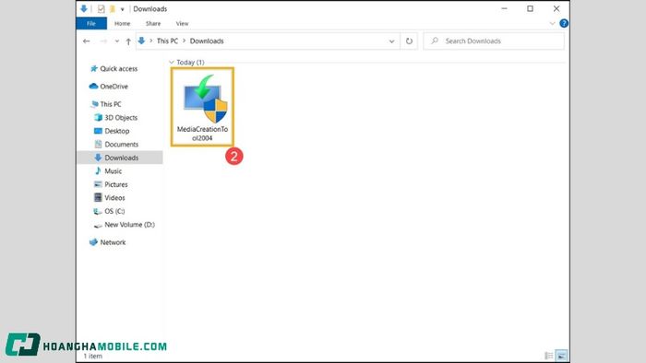Screen dimensions: 646x363
Task: Switch to the Share ribbon tab
Action: click(153, 23)
